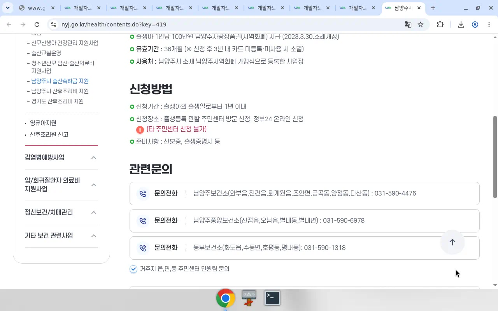Click the page vertical scrollbar thumb
The width and height of the screenshot is (498, 311).
tap(495, 157)
